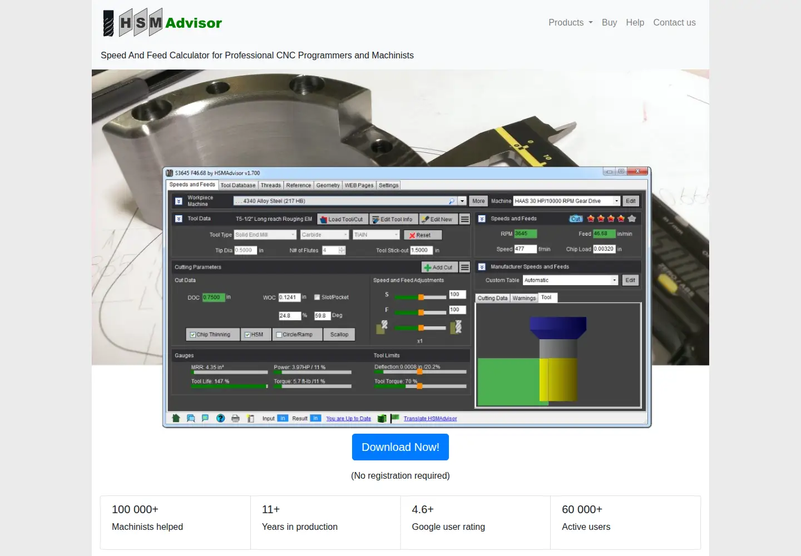The width and height of the screenshot is (801, 556).
Task: Toggle the HSM checkbox
Action: 248,335
